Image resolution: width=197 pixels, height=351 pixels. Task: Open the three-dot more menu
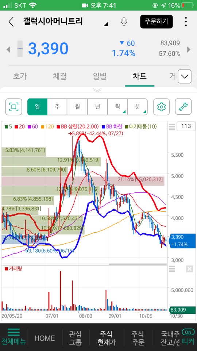click(x=186, y=22)
